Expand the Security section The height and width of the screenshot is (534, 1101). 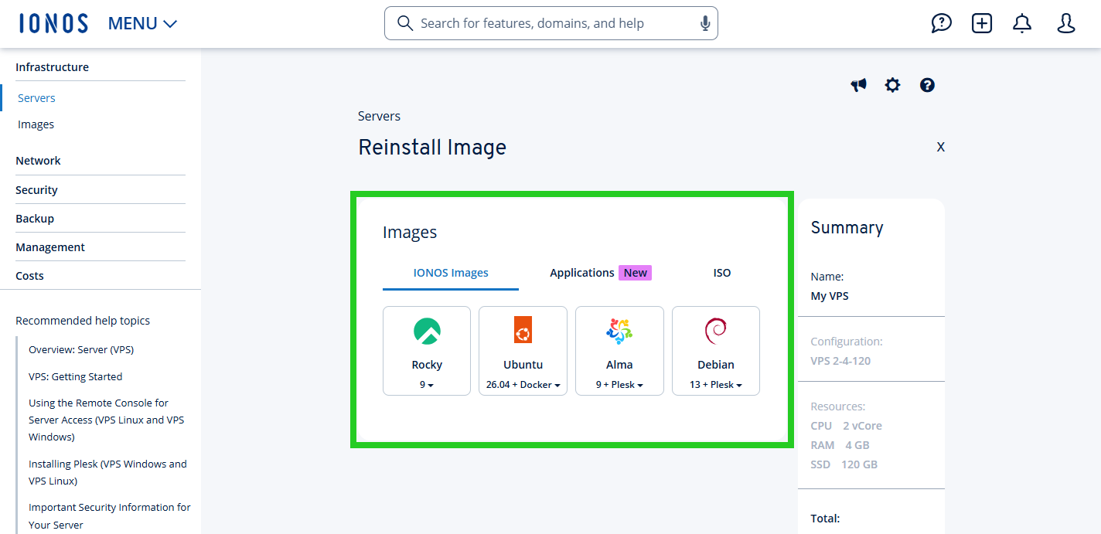(36, 190)
